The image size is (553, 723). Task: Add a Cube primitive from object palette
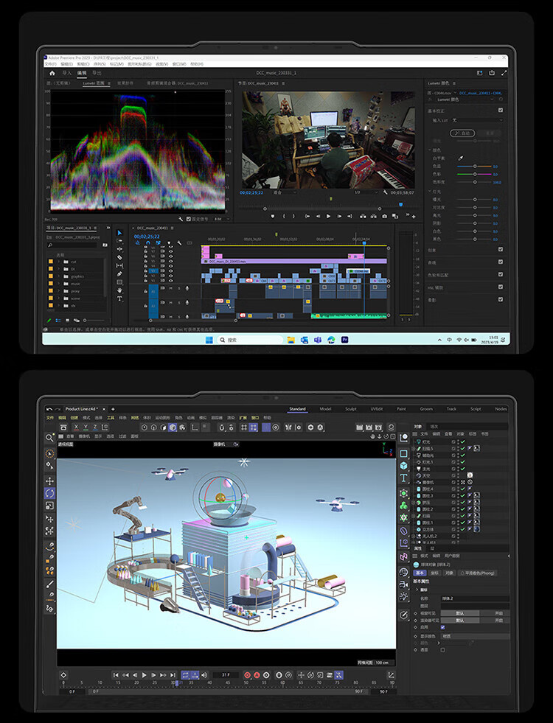pos(403,466)
